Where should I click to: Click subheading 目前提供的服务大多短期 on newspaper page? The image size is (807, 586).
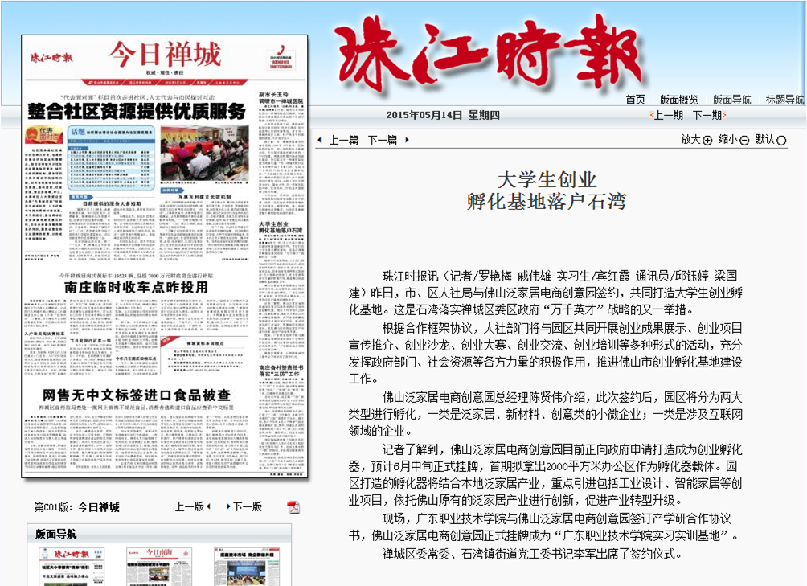point(113,203)
